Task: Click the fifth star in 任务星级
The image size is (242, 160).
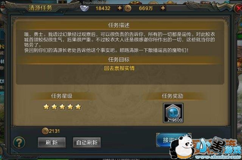Action: [78, 107]
